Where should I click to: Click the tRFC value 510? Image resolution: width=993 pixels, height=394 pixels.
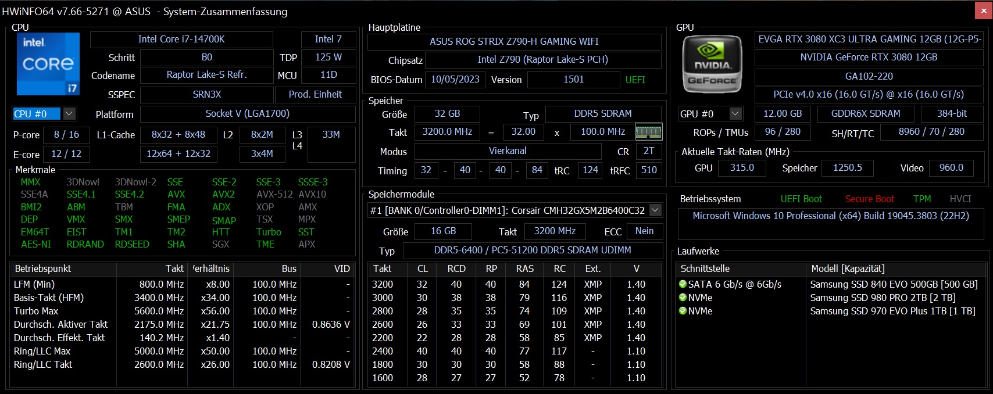pos(649,170)
